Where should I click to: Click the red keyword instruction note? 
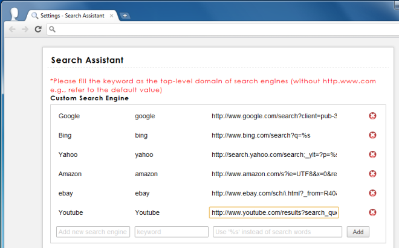tap(213, 85)
